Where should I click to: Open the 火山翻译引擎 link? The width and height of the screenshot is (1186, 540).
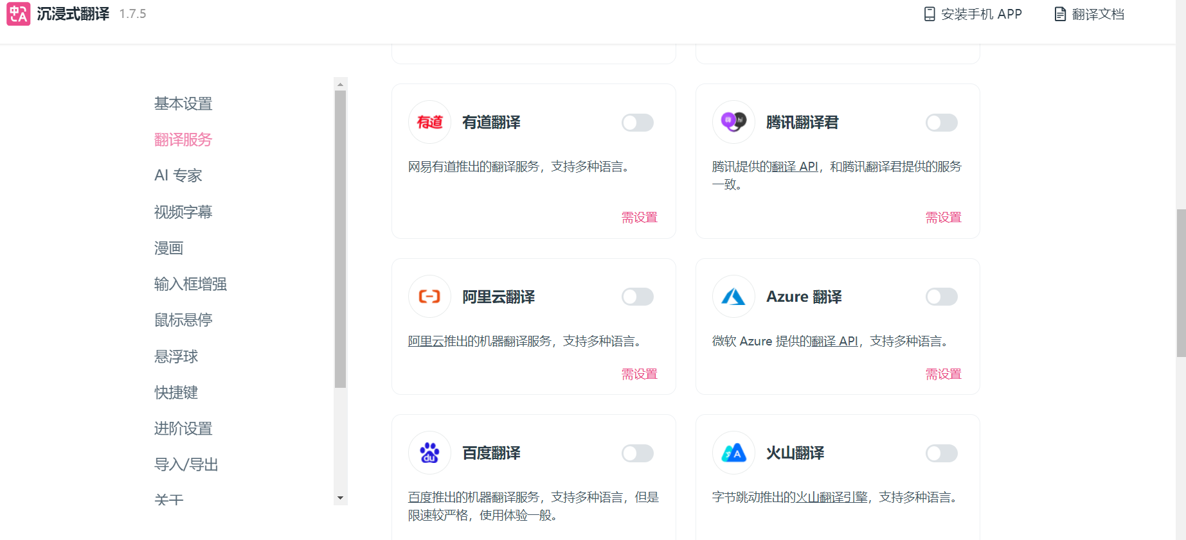pos(832,498)
